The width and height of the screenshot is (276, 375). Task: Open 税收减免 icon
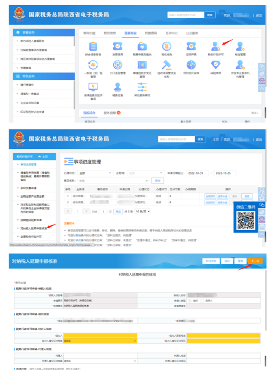(x=166, y=47)
